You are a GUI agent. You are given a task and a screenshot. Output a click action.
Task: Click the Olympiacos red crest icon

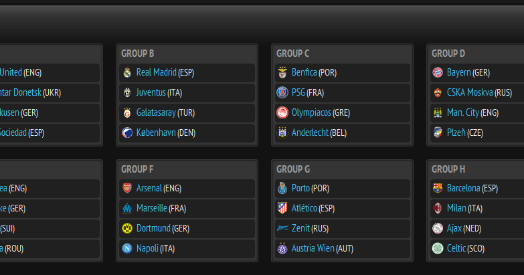pos(282,112)
